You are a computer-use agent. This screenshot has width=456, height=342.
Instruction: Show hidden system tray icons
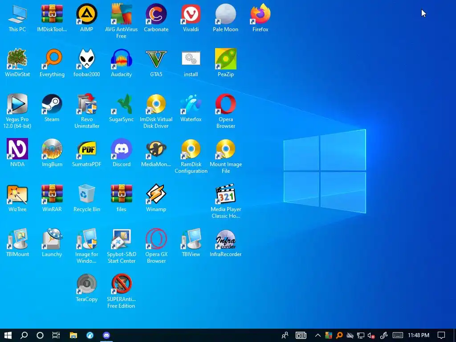(318, 335)
